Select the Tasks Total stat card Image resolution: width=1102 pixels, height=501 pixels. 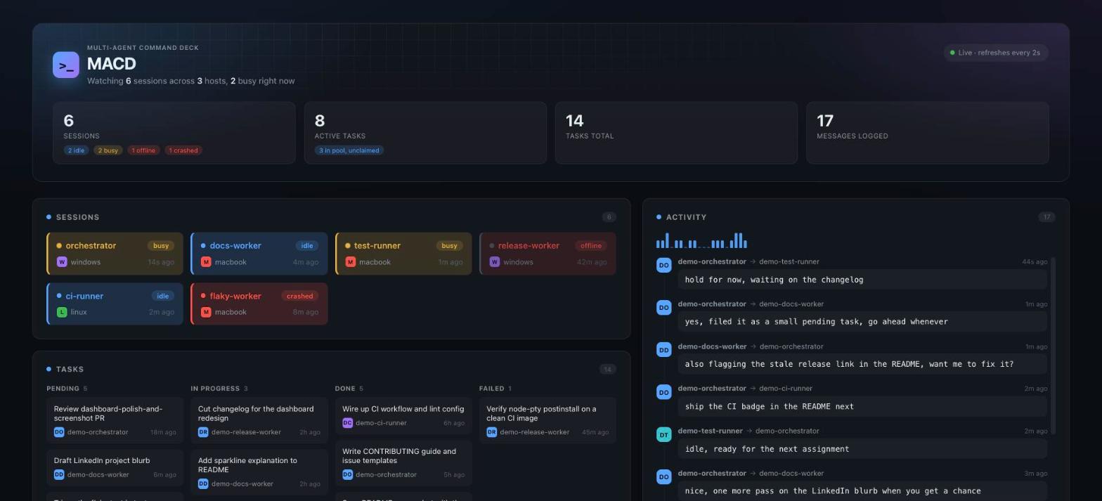[x=676, y=133]
